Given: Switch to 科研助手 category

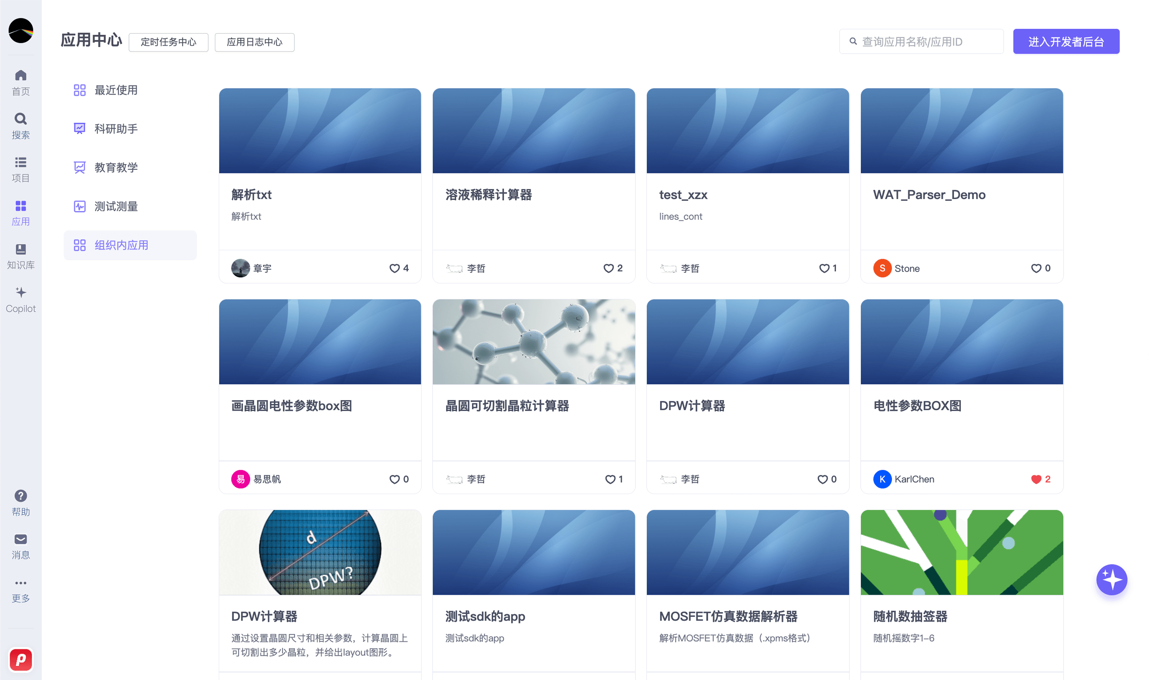Looking at the screenshot, I should [x=116, y=129].
